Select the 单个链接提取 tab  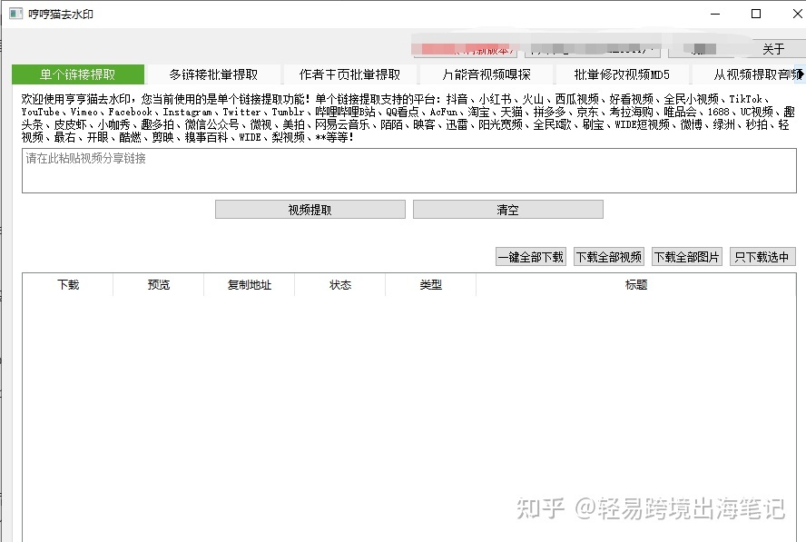click(77, 74)
